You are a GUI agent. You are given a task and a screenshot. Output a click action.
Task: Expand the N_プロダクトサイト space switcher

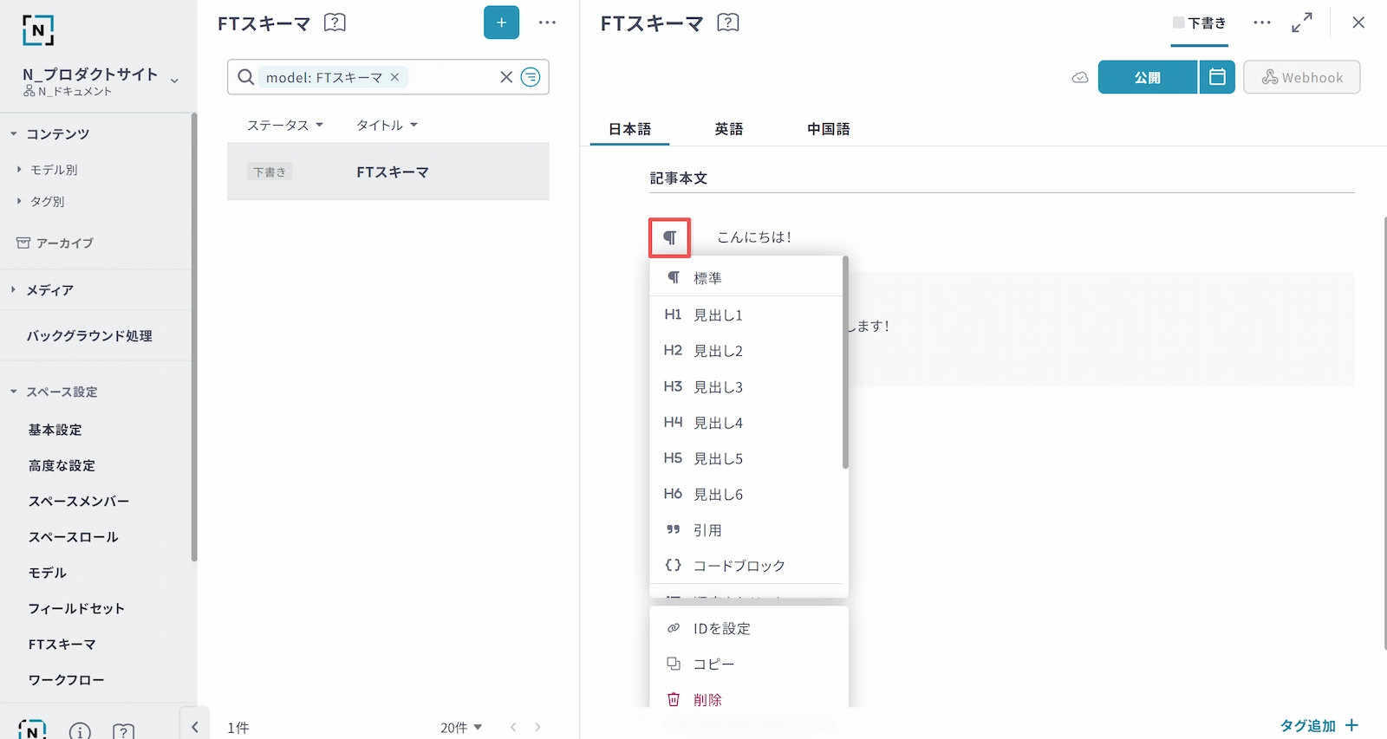174,81
